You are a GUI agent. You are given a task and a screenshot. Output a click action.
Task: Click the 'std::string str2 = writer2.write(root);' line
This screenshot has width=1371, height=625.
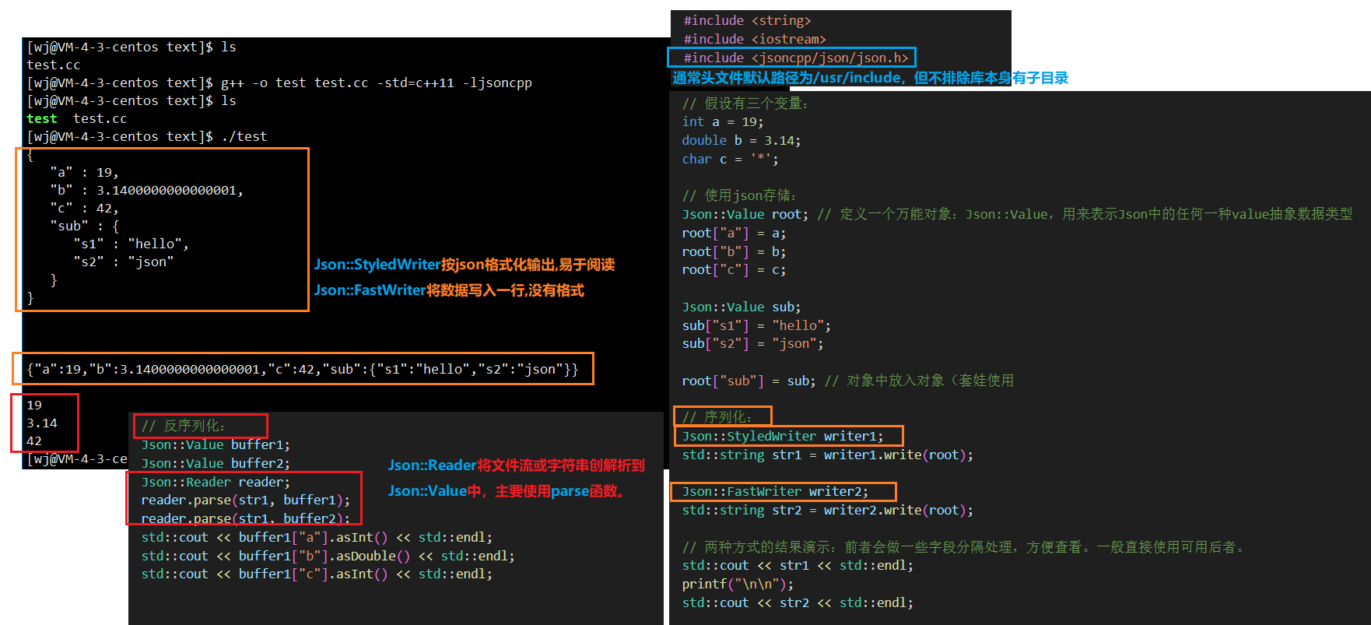click(x=828, y=510)
